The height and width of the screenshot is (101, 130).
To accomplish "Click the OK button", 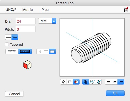I will click(115, 93).
